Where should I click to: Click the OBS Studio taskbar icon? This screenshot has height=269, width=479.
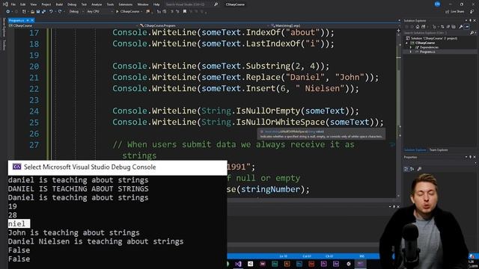349,264
